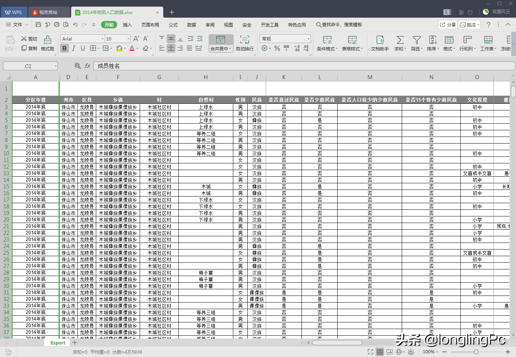Viewport: 516px width, 357px height.
Task: Switch to full screen view icon in status bar
Action: click(x=370, y=352)
